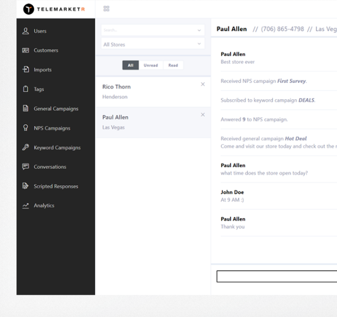Click 'Las Vegas' under Paul Allen in list
This screenshot has width=337, height=317.
[114, 127]
